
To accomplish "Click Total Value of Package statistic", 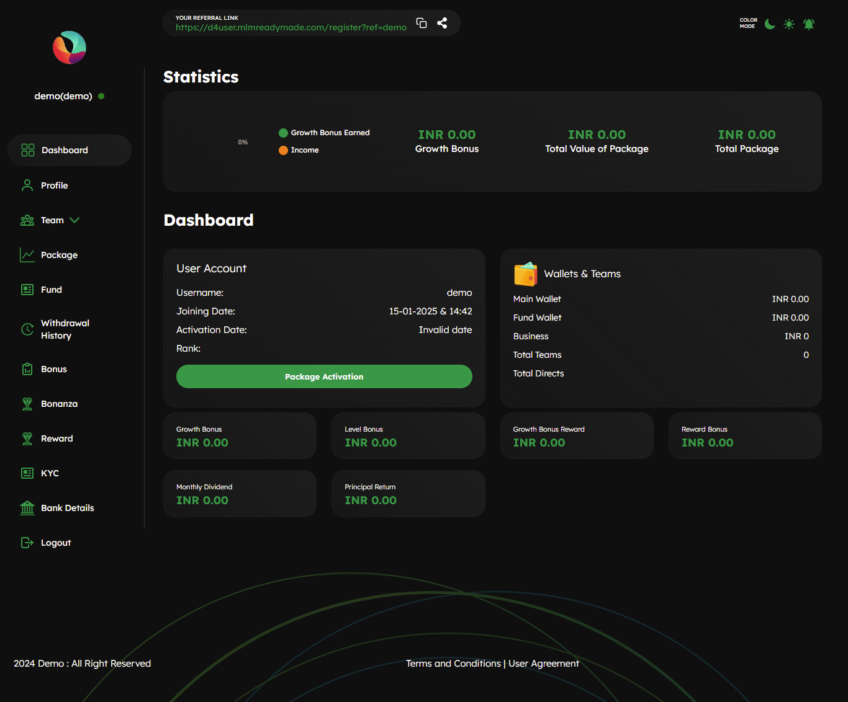I will pos(597,141).
